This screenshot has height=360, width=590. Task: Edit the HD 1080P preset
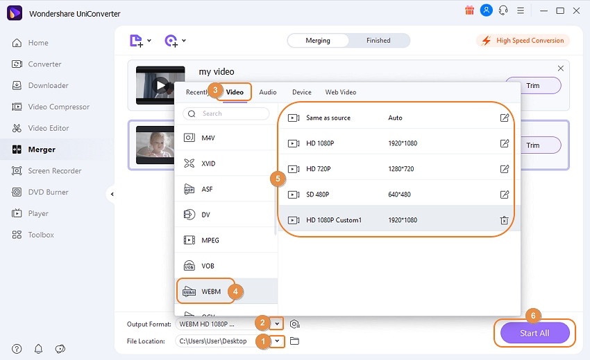coord(504,143)
